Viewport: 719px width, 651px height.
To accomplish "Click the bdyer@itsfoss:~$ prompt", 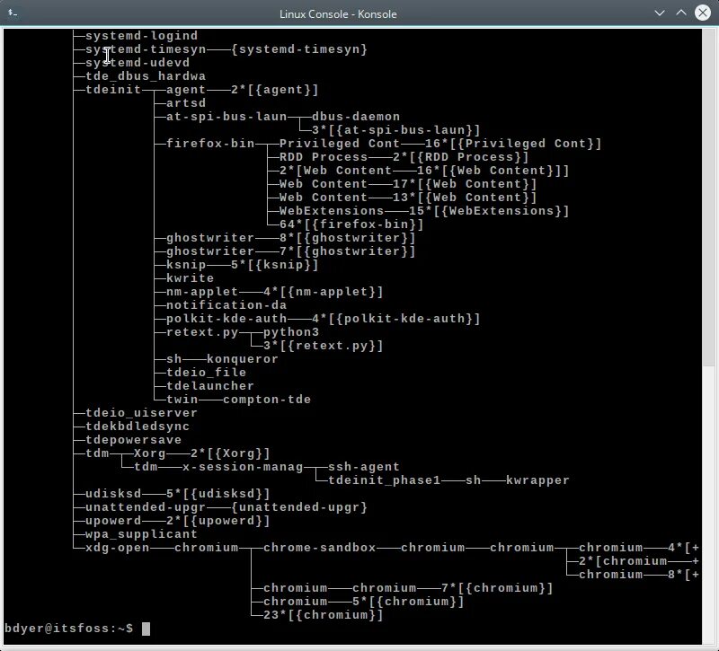I will (69, 628).
